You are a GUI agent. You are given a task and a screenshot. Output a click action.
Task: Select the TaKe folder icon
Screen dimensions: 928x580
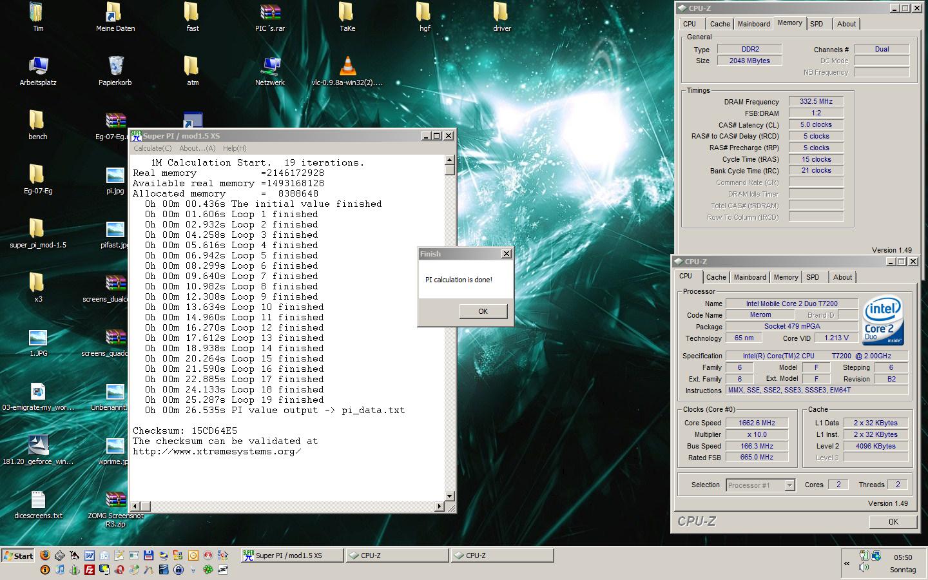click(347, 17)
